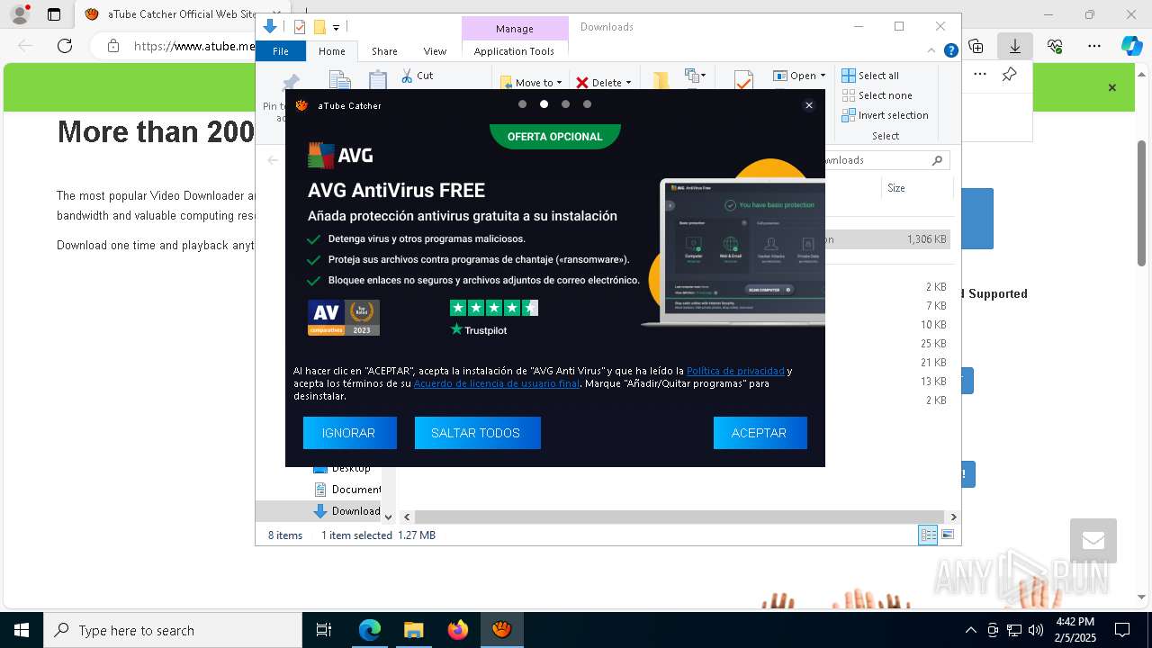Click the Manage contextual tab

pos(515,29)
